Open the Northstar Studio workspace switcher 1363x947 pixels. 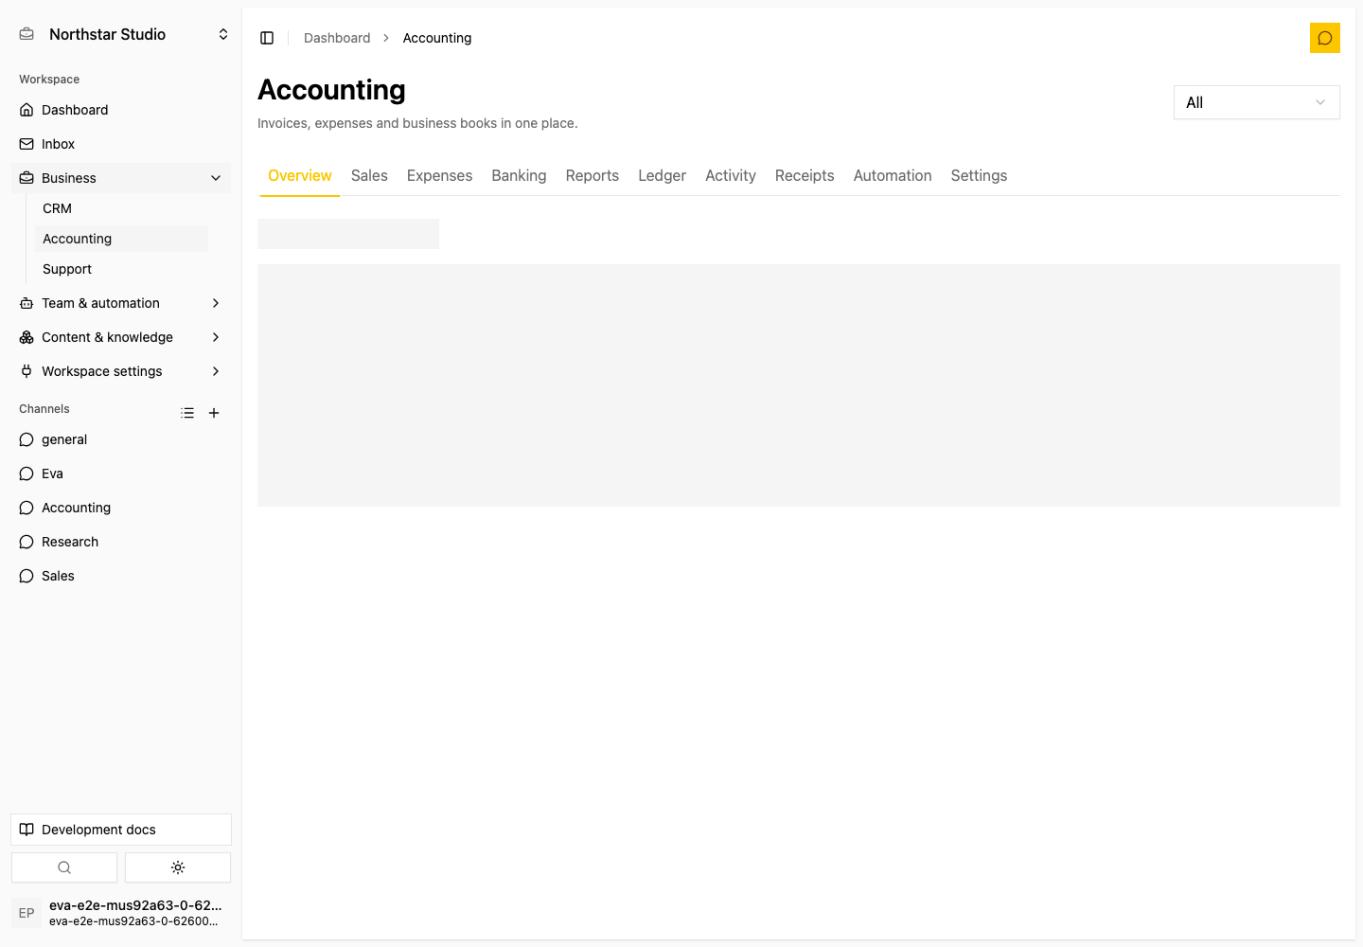[x=123, y=34]
